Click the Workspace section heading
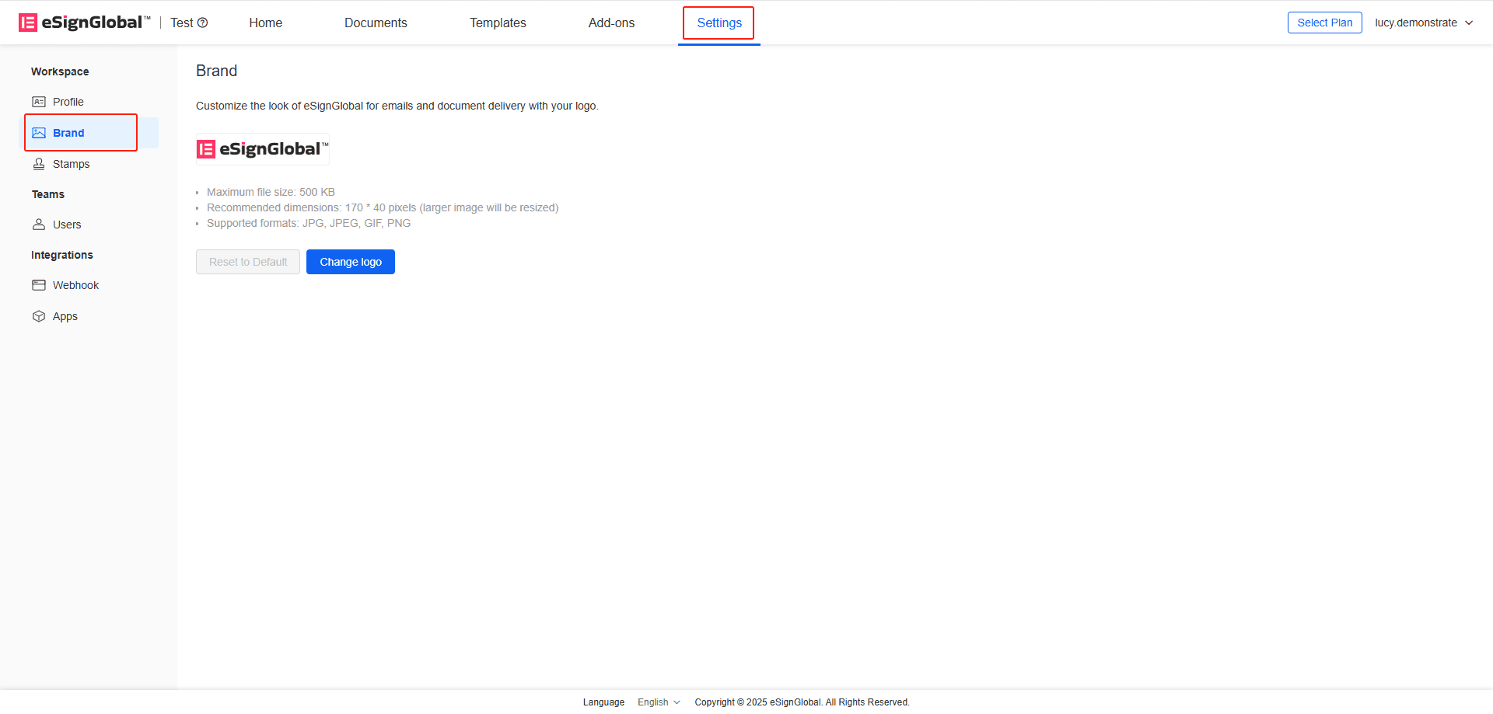This screenshot has height=714, width=1493. [x=60, y=71]
